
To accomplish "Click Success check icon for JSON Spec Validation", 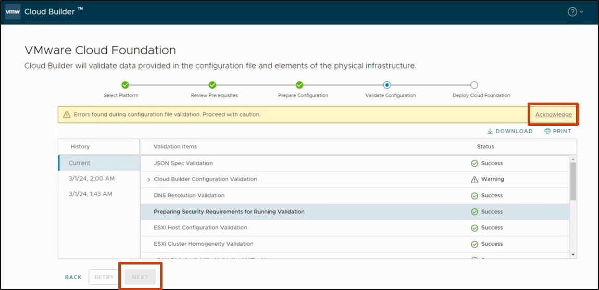I will 475,163.
